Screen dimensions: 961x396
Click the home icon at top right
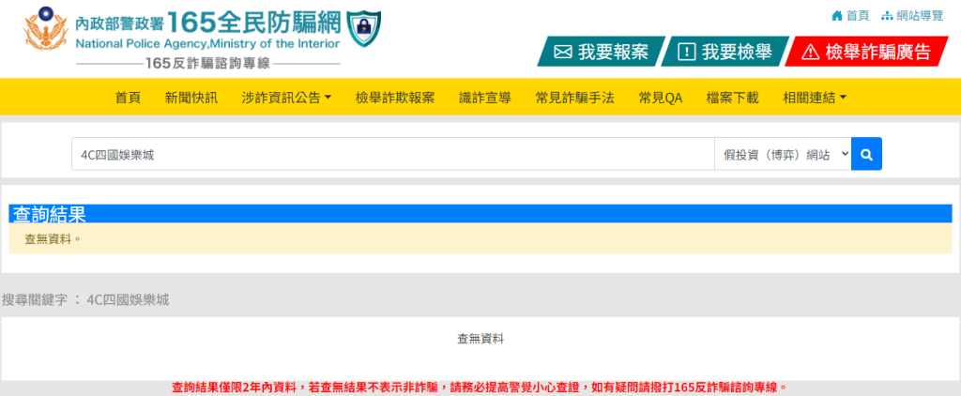coord(836,16)
